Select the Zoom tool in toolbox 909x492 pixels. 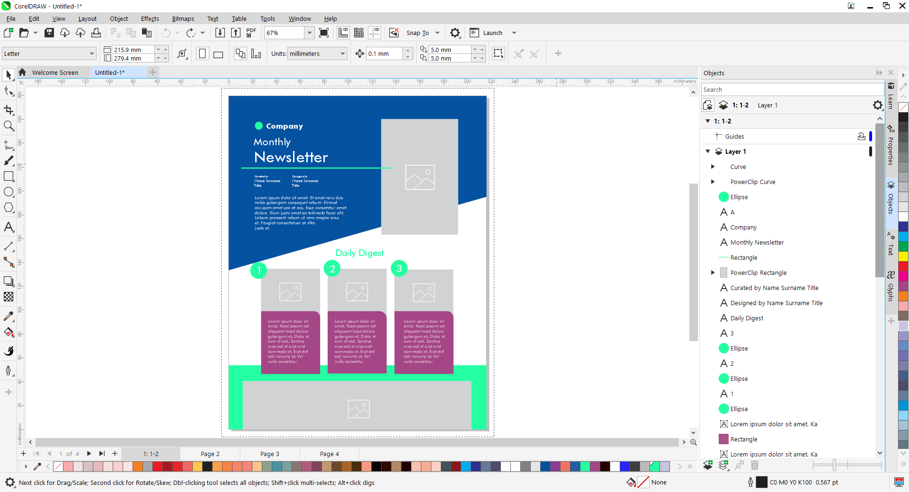pos(9,126)
